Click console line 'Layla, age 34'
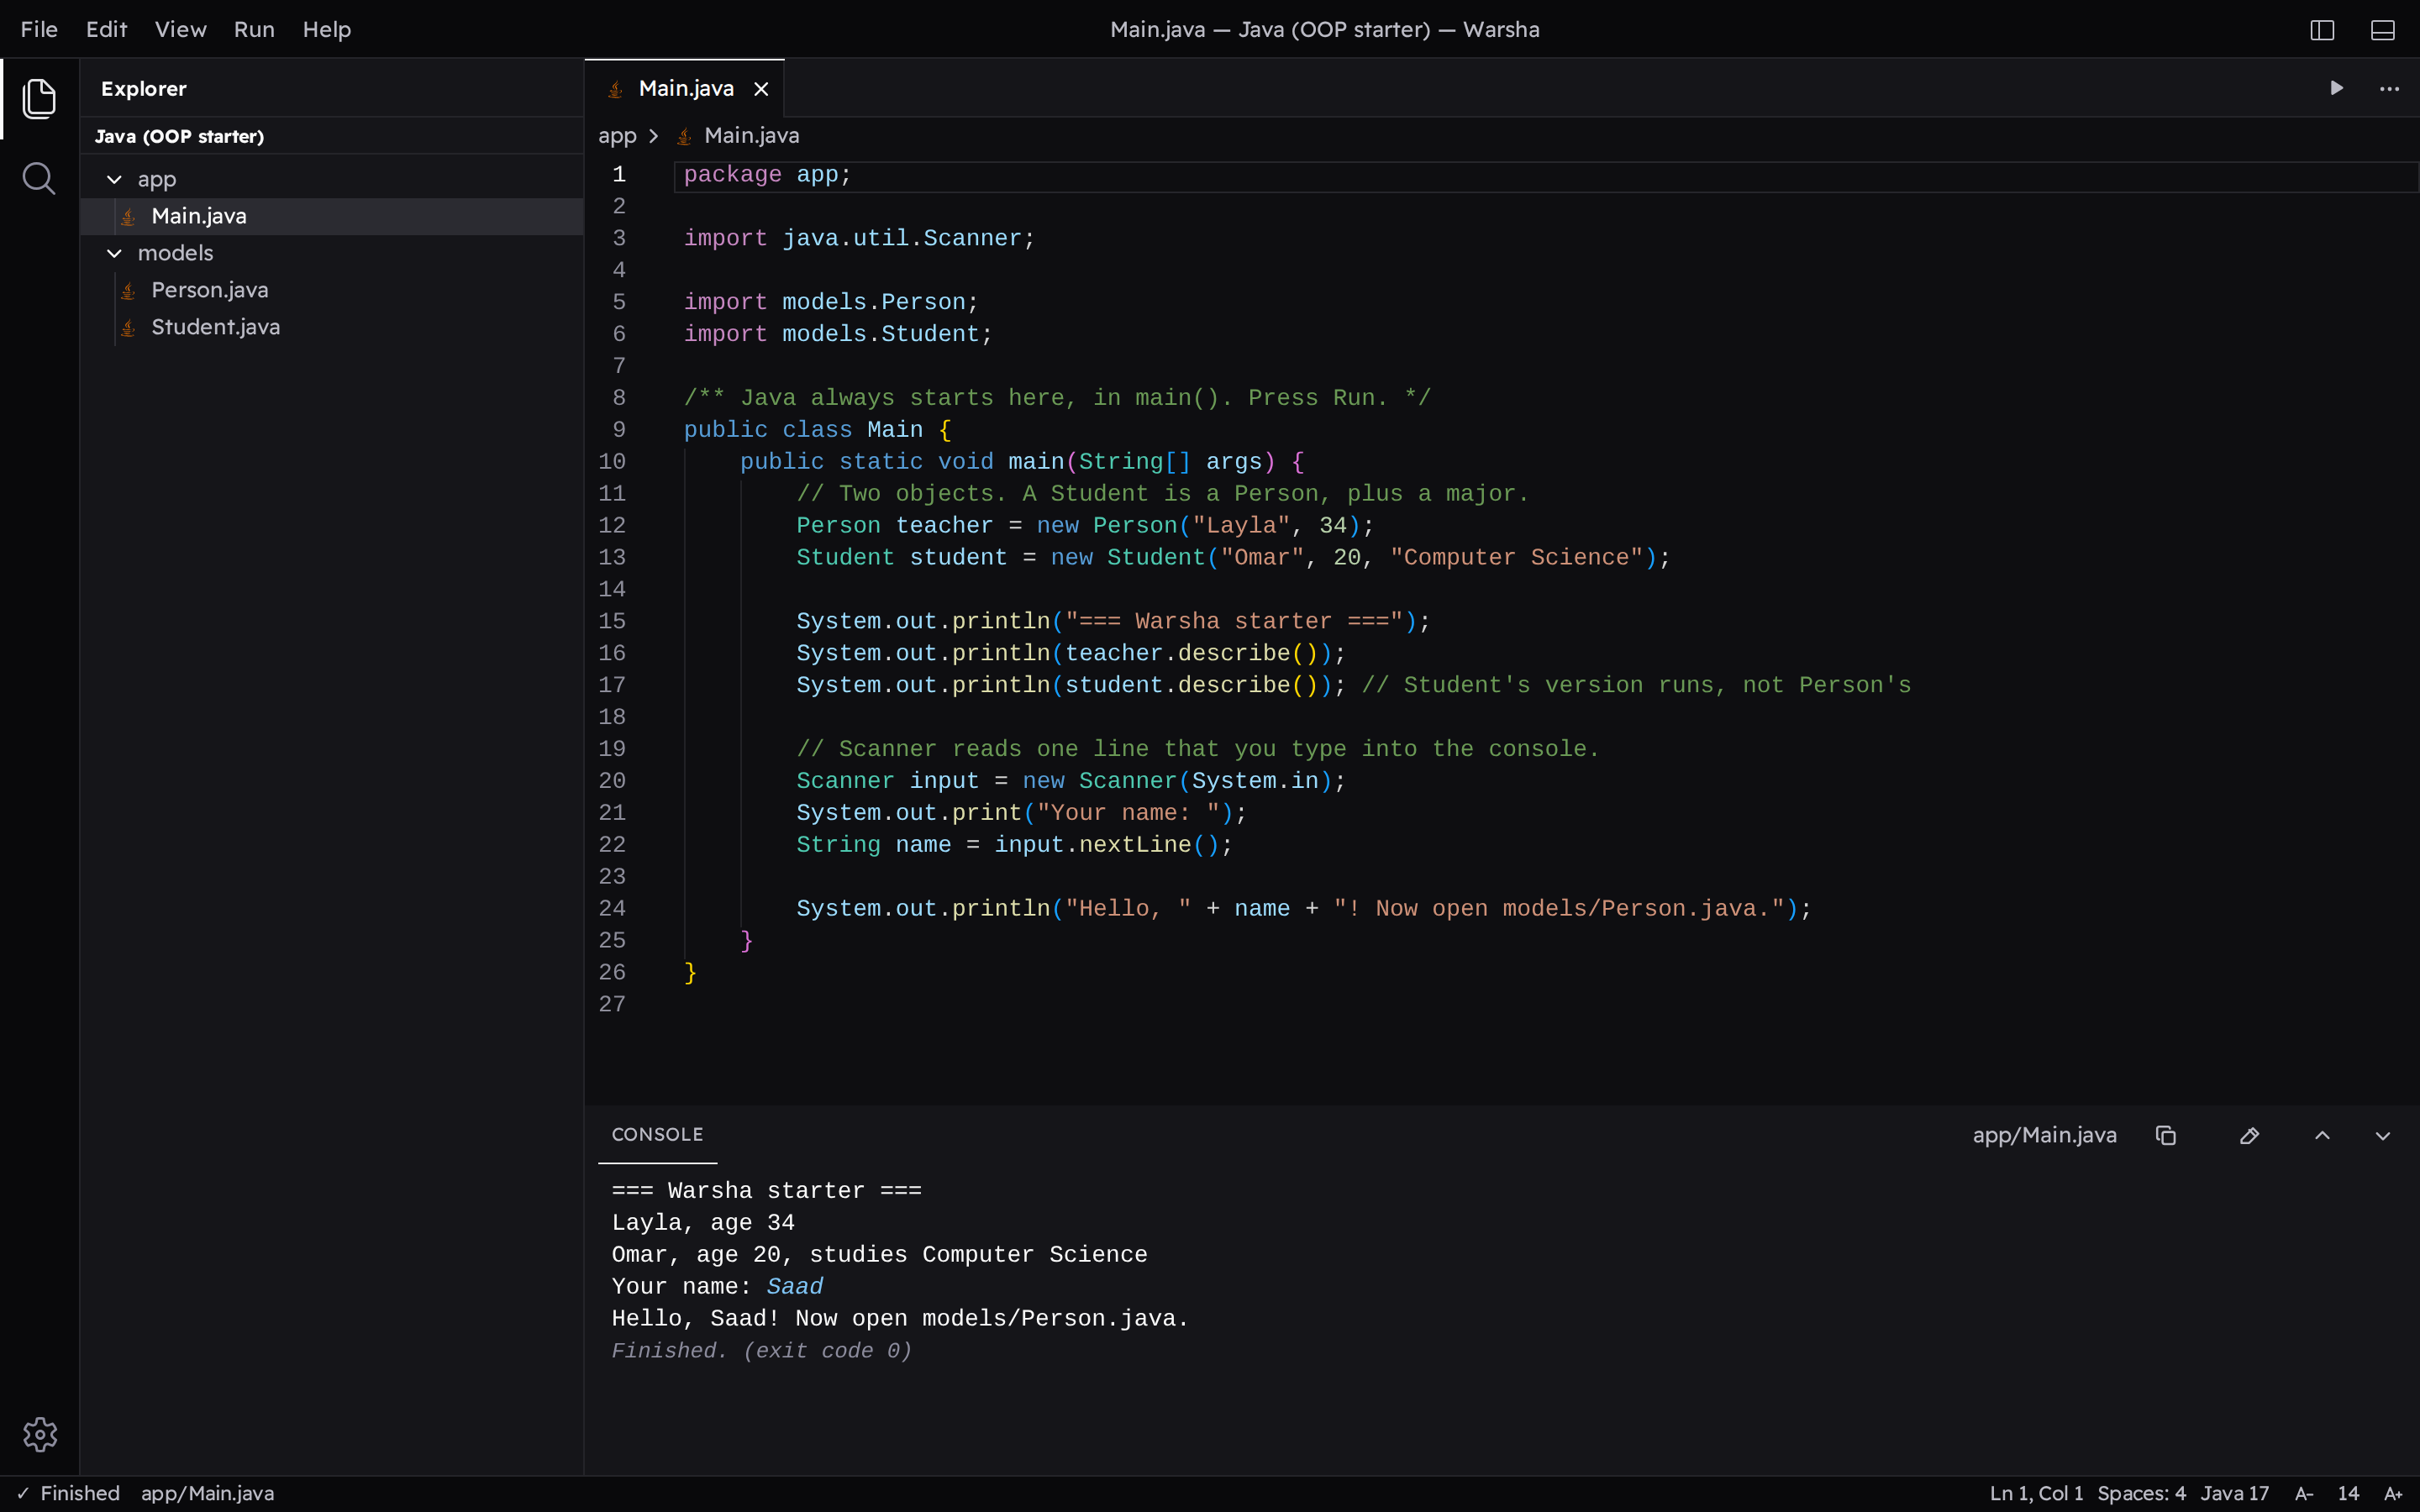Screen dimensions: 2420x1512 point(703,1223)
